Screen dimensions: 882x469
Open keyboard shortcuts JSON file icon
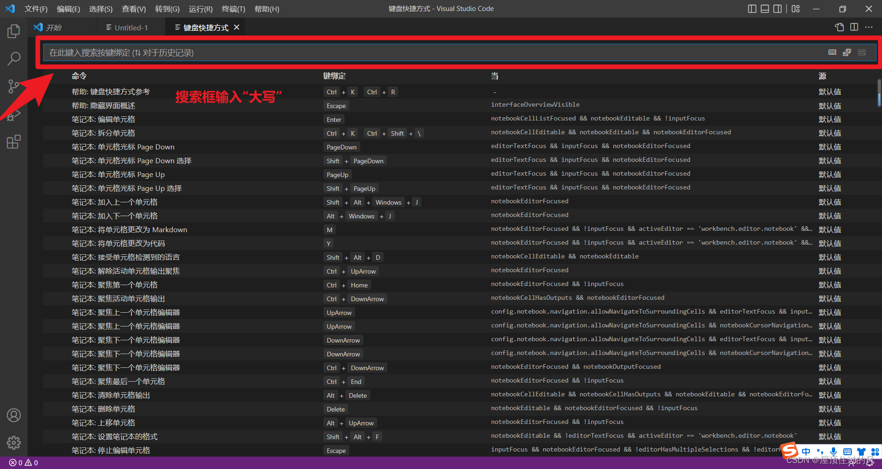click(839, 27)
